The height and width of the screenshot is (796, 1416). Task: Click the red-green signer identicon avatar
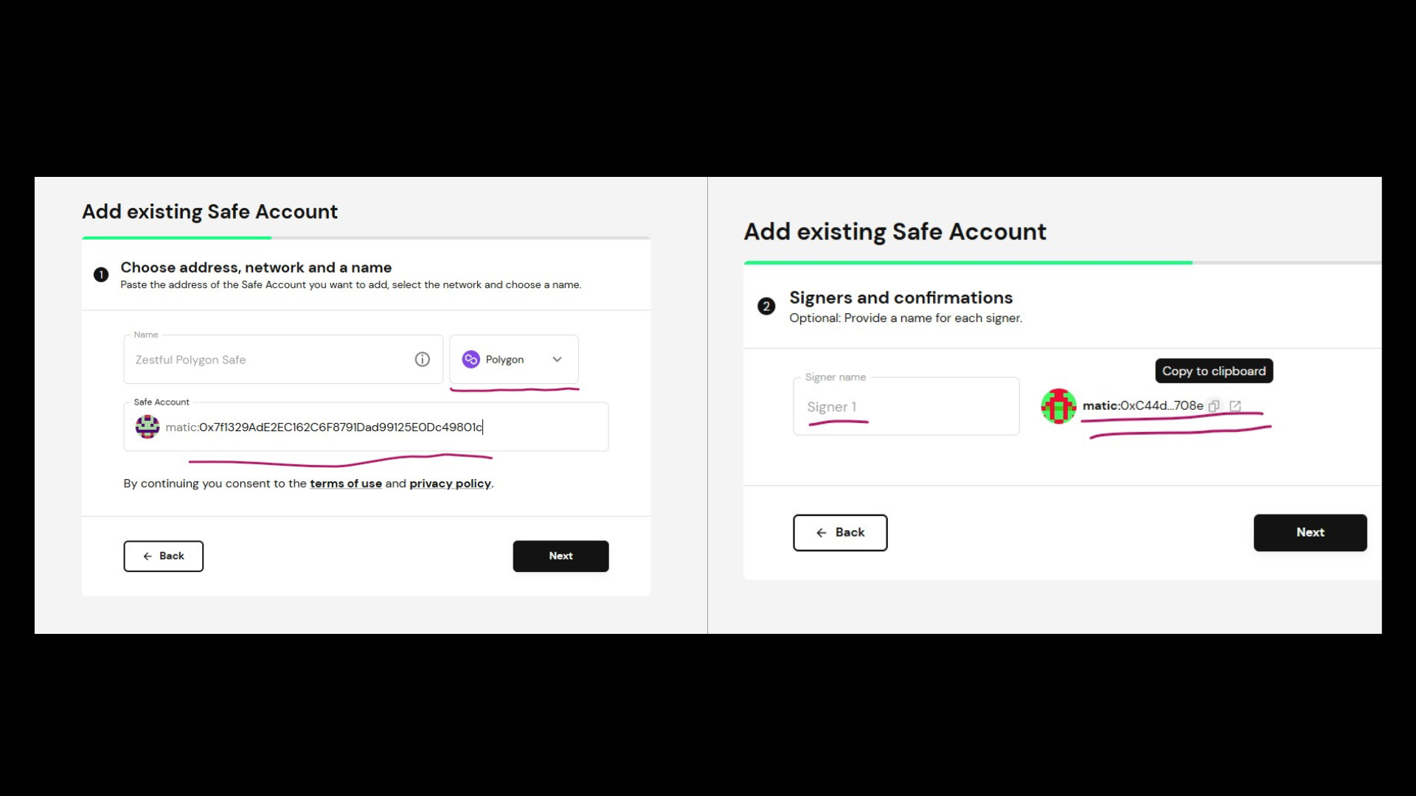coord(1058,406)
